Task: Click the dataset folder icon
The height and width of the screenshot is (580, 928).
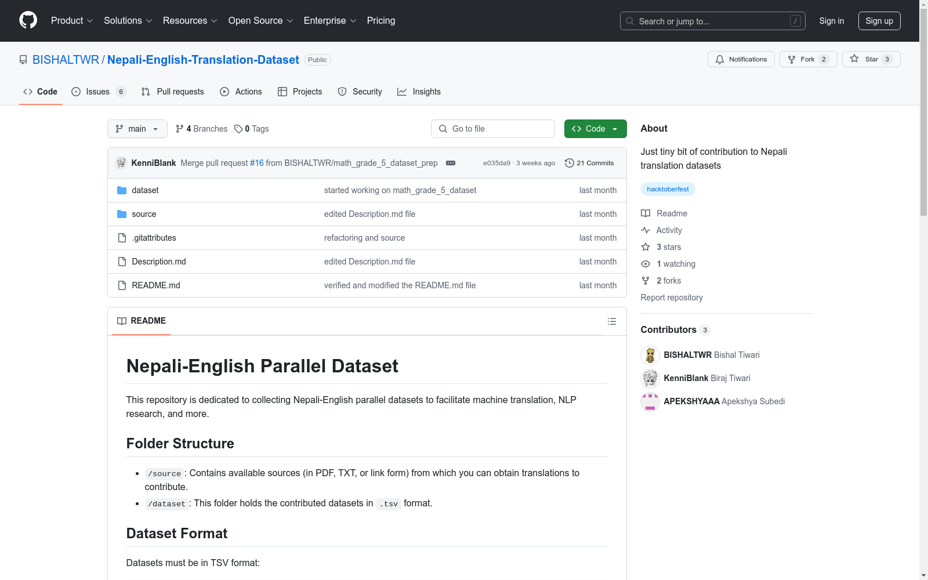Action: (122, 190)
